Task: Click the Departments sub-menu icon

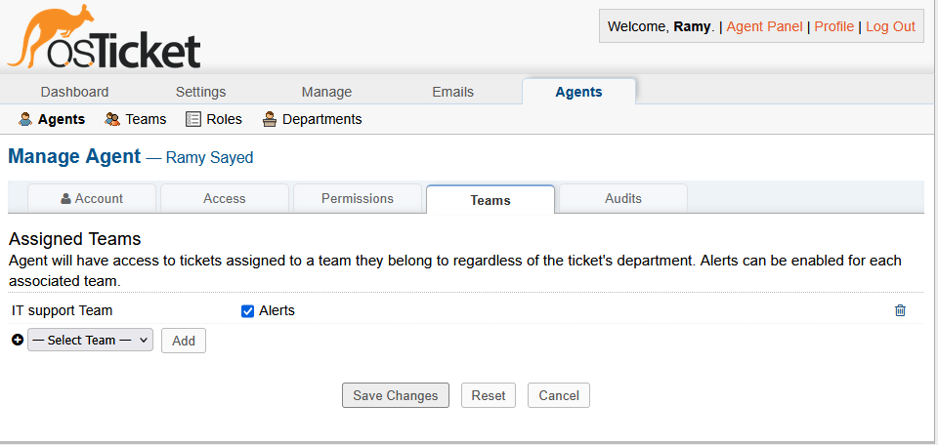Action: pyautogui.click(x=269, y=119)
